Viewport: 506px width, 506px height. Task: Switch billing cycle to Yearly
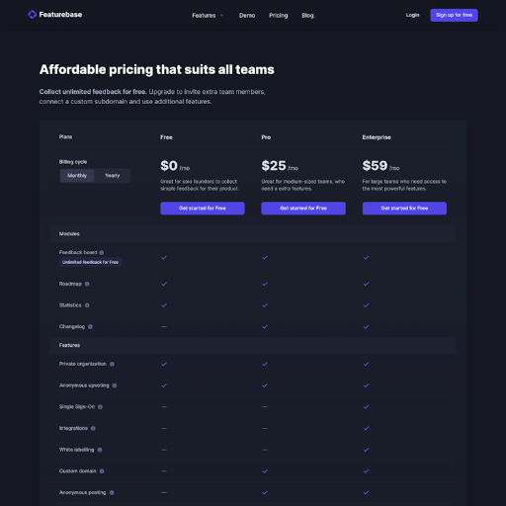[113, 176]
